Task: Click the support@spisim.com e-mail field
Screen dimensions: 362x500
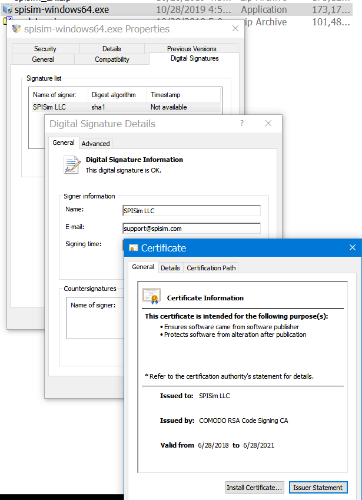Action: coord(191,229)
